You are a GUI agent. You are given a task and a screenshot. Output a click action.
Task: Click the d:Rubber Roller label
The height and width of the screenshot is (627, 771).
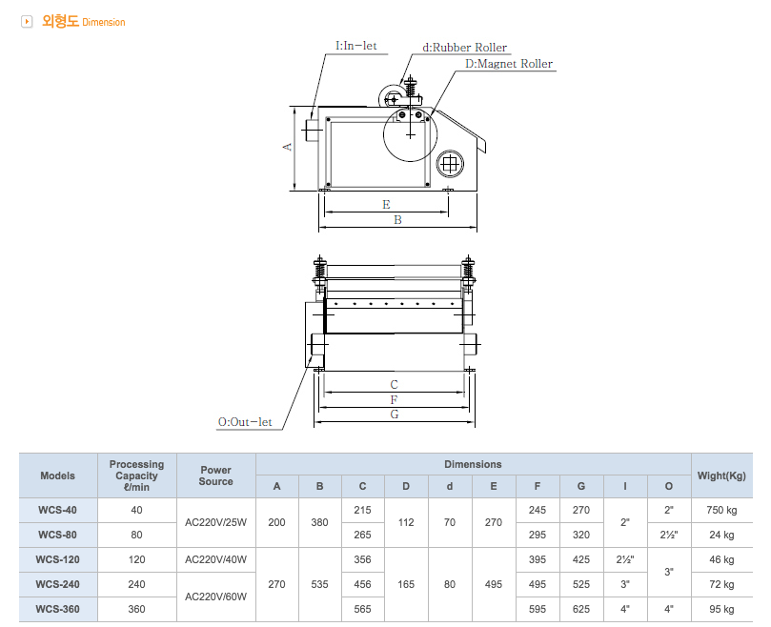pyautogui.click(x=465, y=47)
